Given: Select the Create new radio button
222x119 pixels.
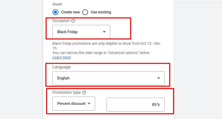Looking at the screenshot, I should [55, 12].
